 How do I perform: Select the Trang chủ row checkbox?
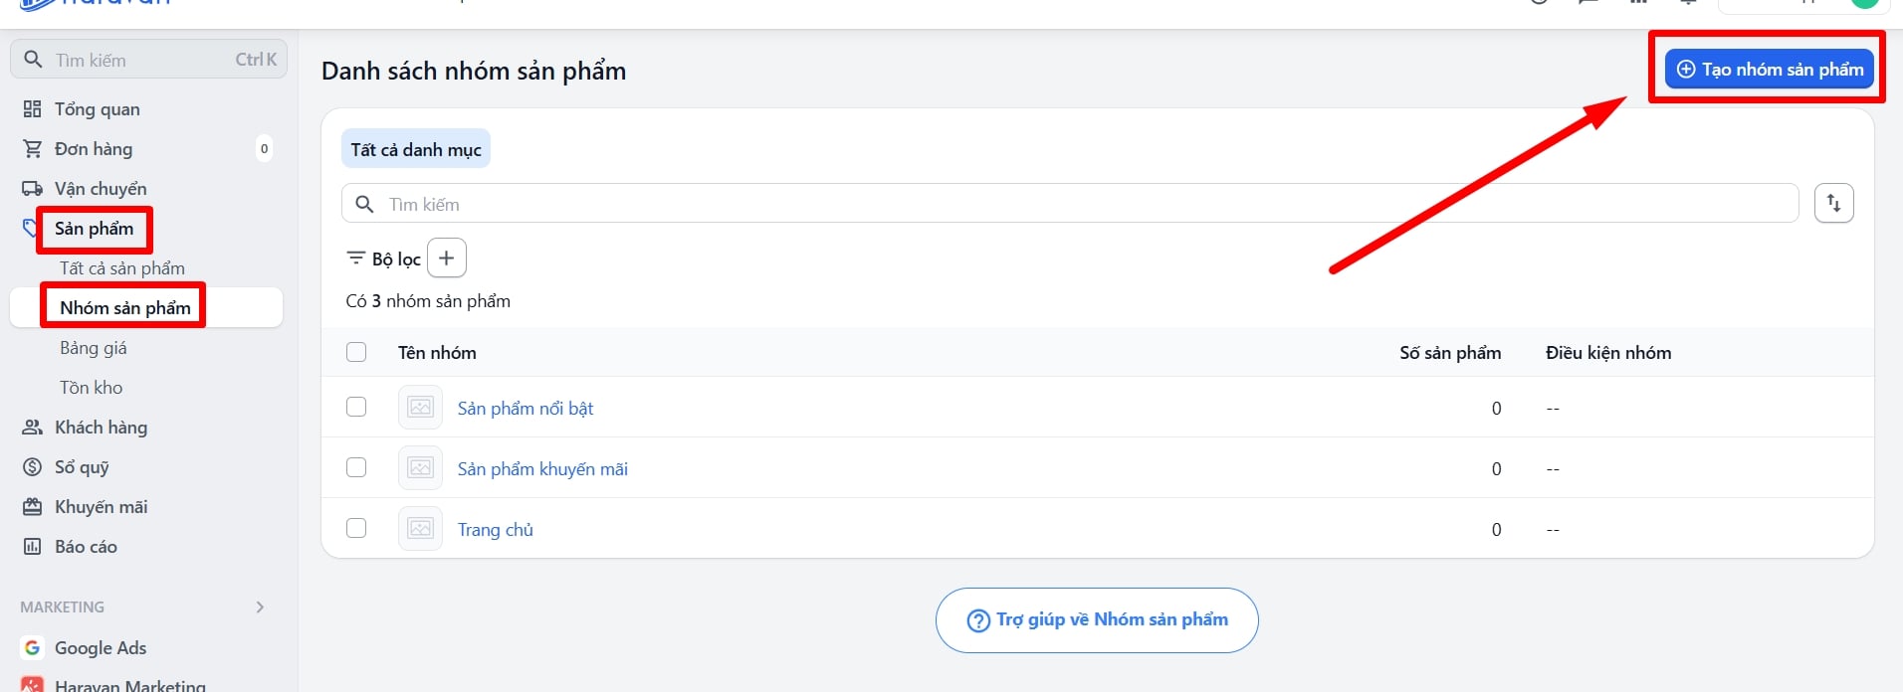tap(356, 529)
